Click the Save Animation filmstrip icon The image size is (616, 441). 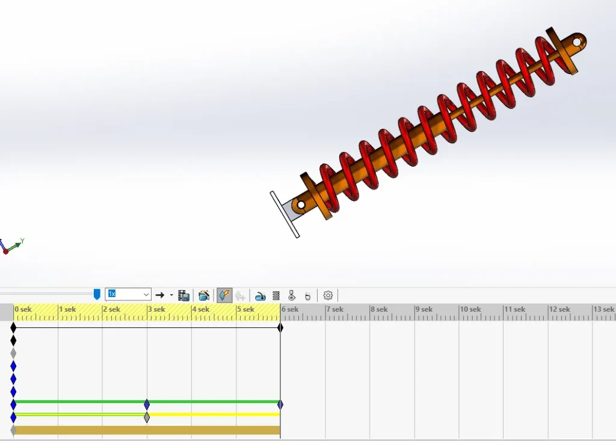(183, 295)
